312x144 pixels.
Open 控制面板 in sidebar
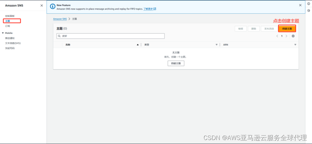(x=10, y=16)
